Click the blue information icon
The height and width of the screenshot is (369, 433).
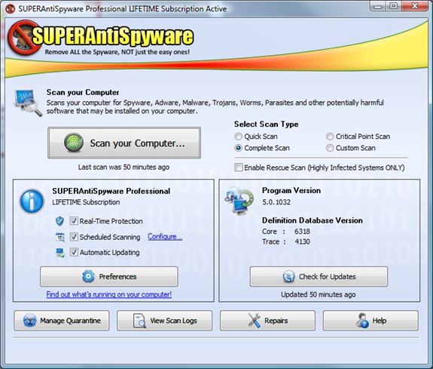point(32,201)
